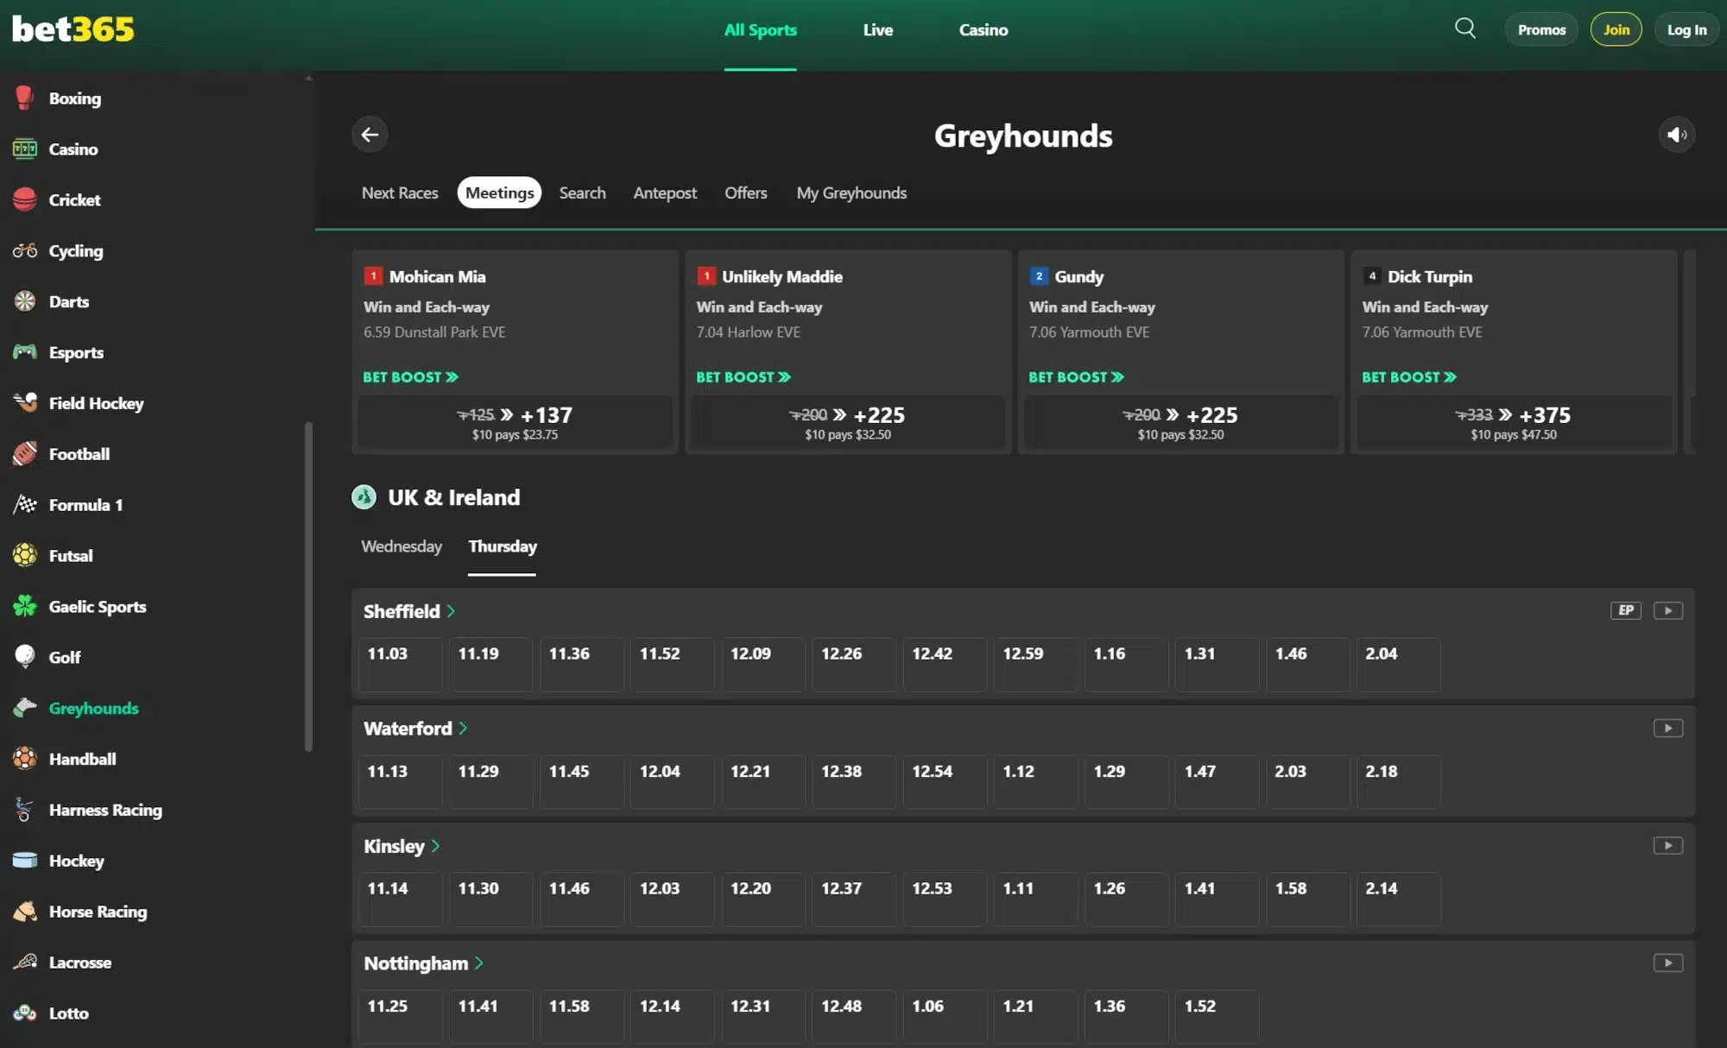This screenshot has height=1048, width=1727.
Task: Switch to Live tab
Action: coord(877,30)
